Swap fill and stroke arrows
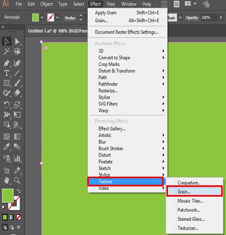226x235 pixels. [x=18, y=191]
